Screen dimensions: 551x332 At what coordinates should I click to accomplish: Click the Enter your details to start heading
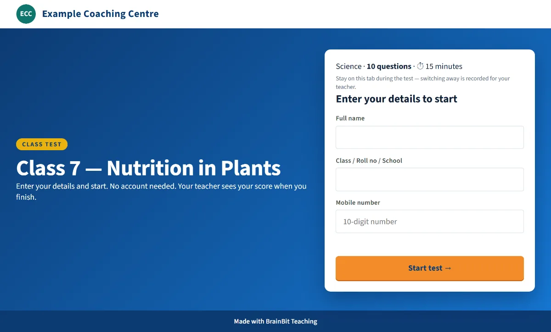(396, 99)
